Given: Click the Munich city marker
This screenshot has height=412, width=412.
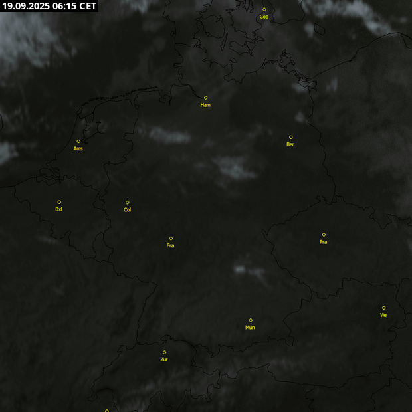Looking at the screenshot, I should point(251,320).
